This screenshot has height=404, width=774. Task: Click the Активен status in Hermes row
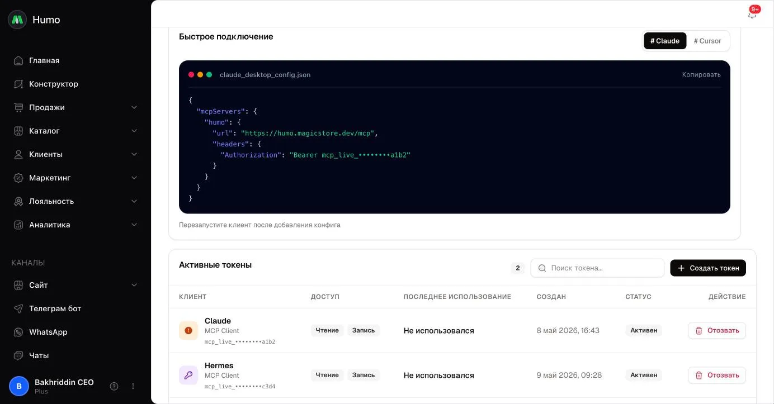point(644,375)
